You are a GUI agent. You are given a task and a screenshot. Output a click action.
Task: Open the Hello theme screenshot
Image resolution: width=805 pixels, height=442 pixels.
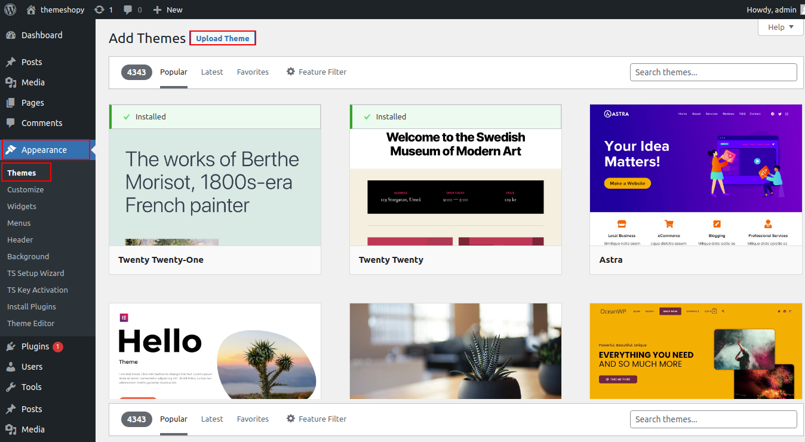click(215, 351)
